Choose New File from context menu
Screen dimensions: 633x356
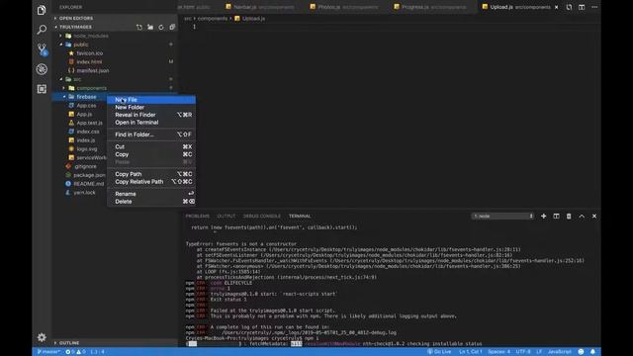click(x=151, y=100)
